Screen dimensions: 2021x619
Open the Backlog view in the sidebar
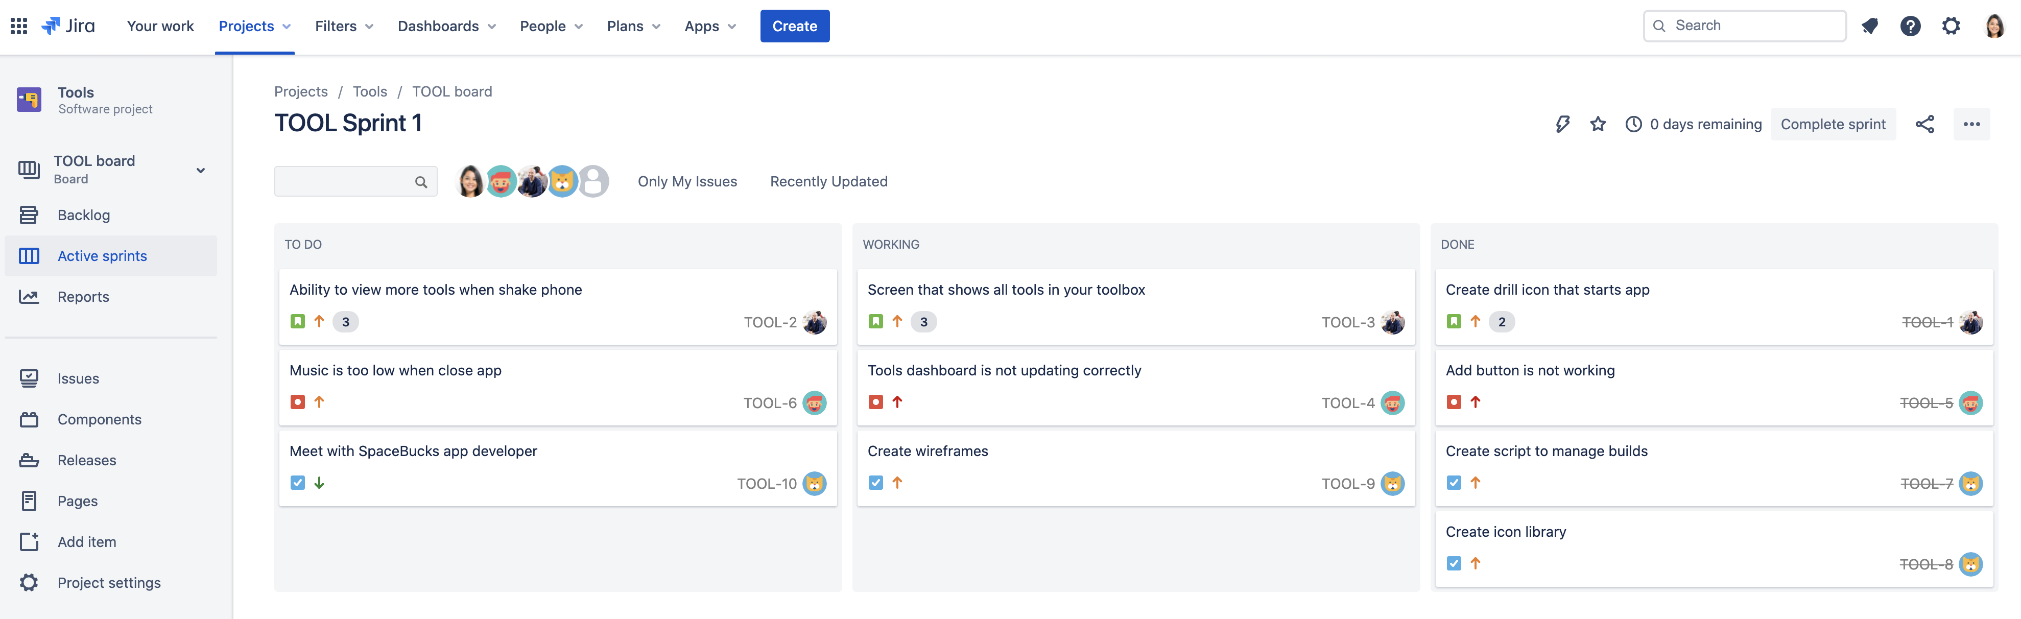(x=83, y=214)
